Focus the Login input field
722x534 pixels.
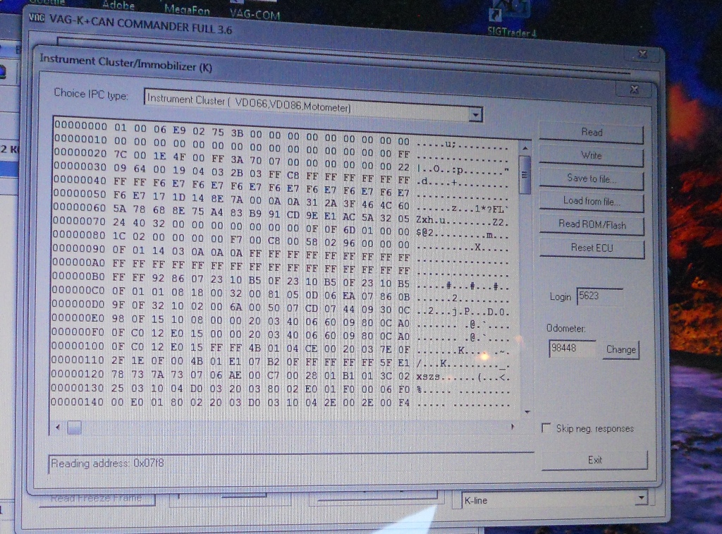(600, 296)
